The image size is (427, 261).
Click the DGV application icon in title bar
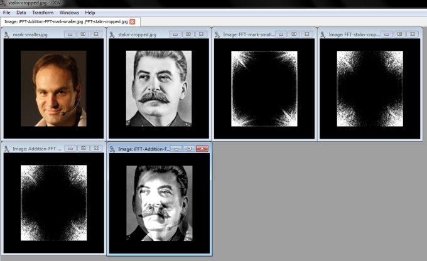click(3, 3)
